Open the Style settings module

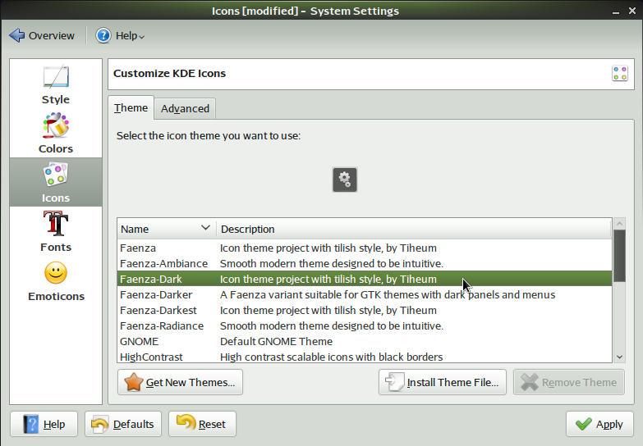(x=56, y=84)
